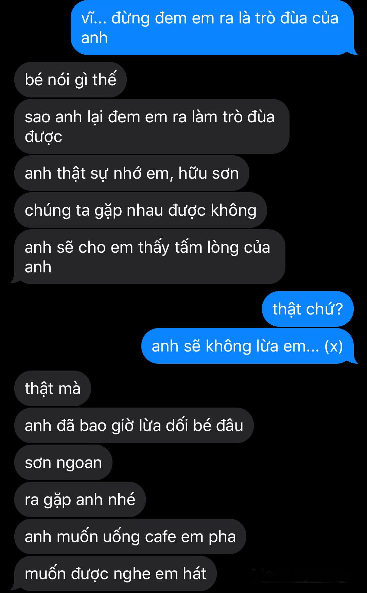
Task: Tap the "thật mà" message bubble
Action: click(x=53, y=388)
